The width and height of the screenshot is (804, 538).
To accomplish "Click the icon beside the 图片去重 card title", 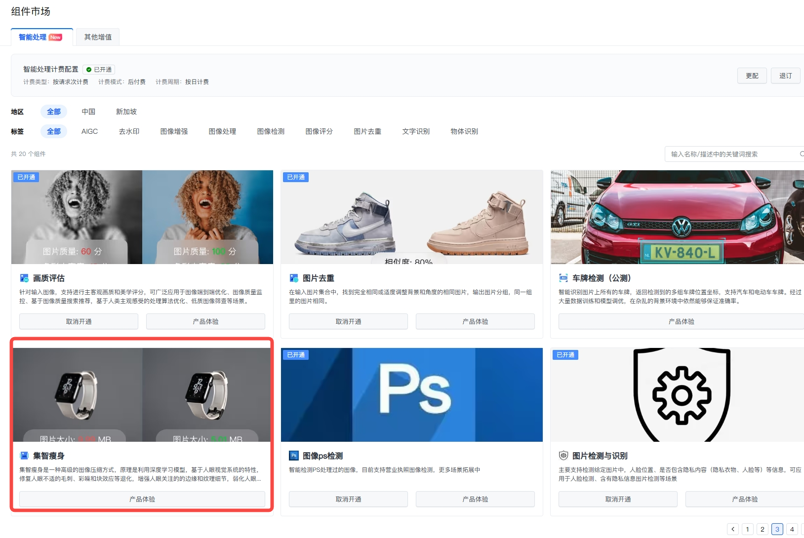I will tap(294, 278).
